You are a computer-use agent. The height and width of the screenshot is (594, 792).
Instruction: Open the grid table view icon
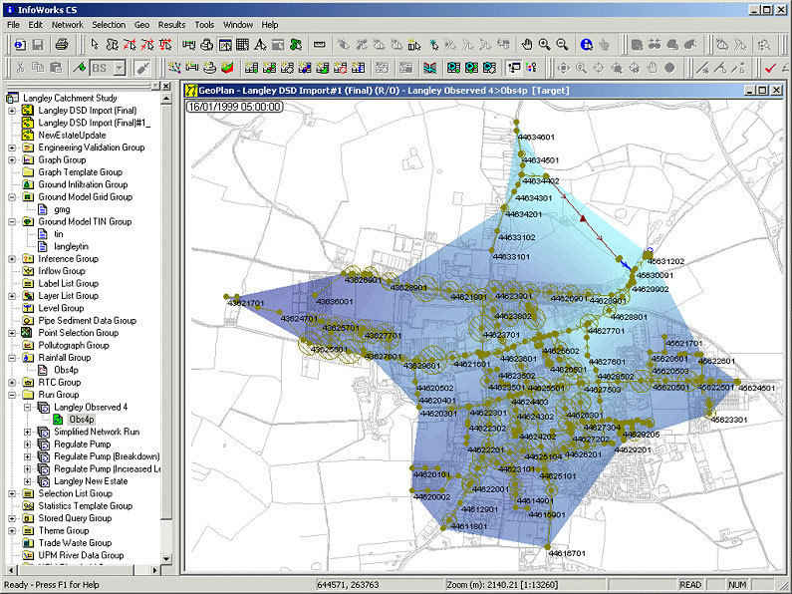pos(242,45)
